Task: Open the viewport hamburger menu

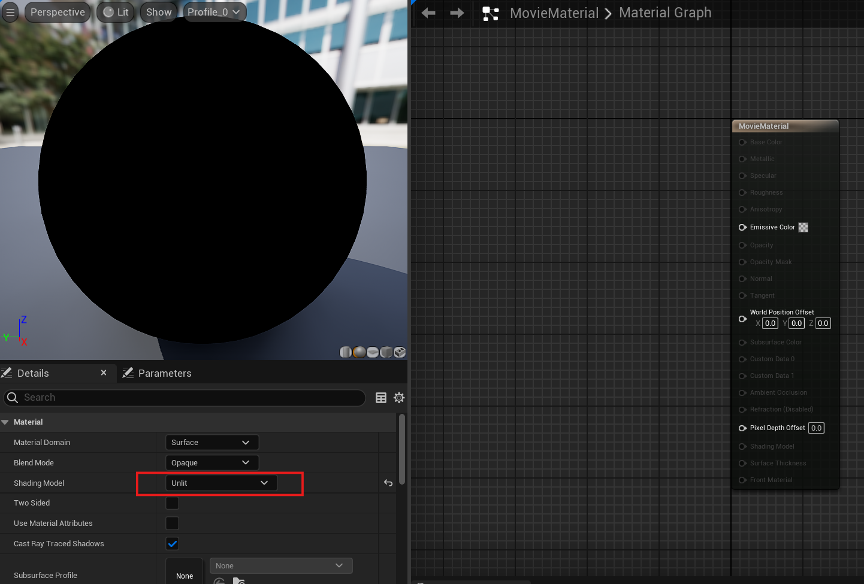Action: (x=10, y=12)
